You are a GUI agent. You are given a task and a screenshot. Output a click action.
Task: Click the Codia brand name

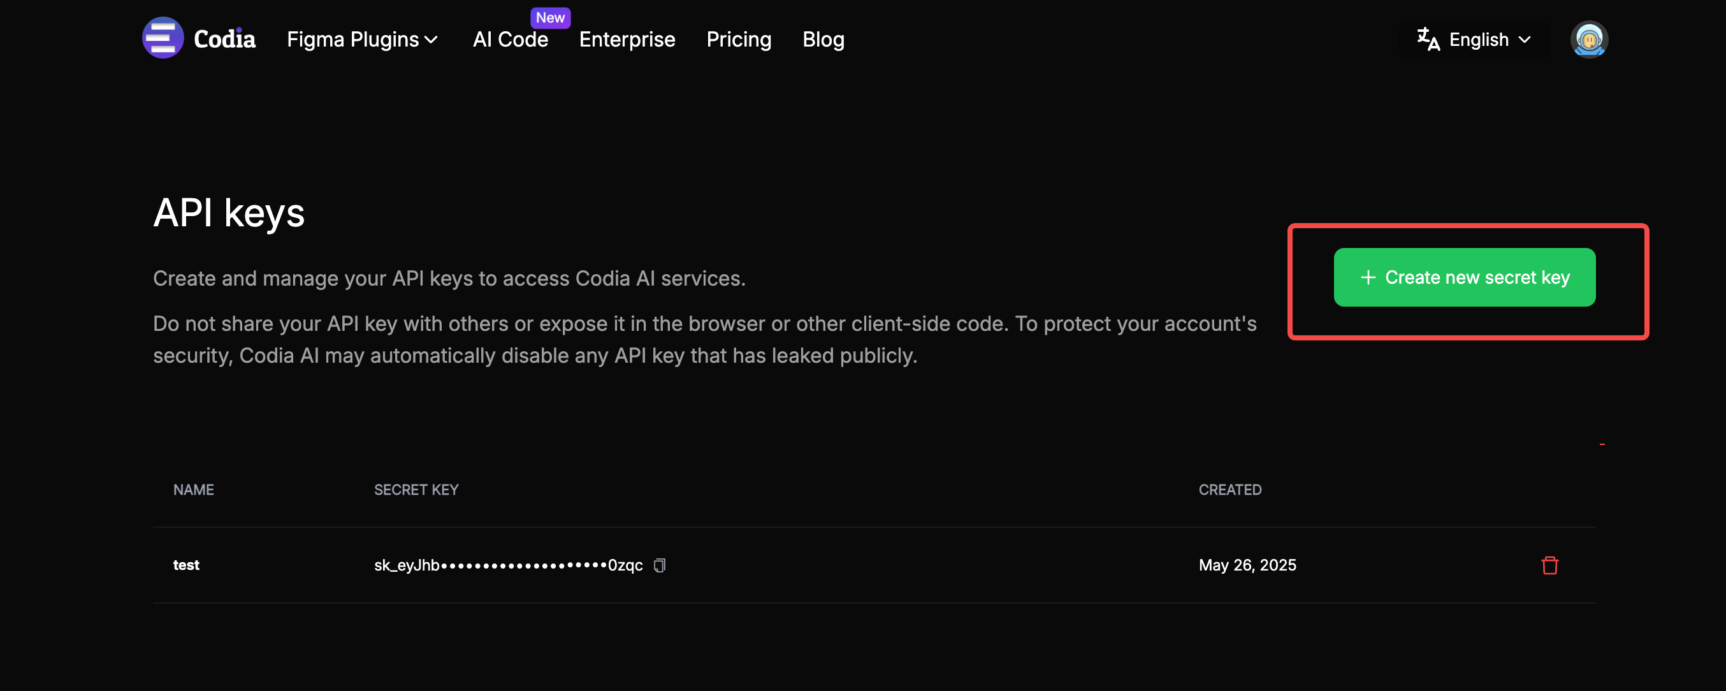(x=224, y=39)
